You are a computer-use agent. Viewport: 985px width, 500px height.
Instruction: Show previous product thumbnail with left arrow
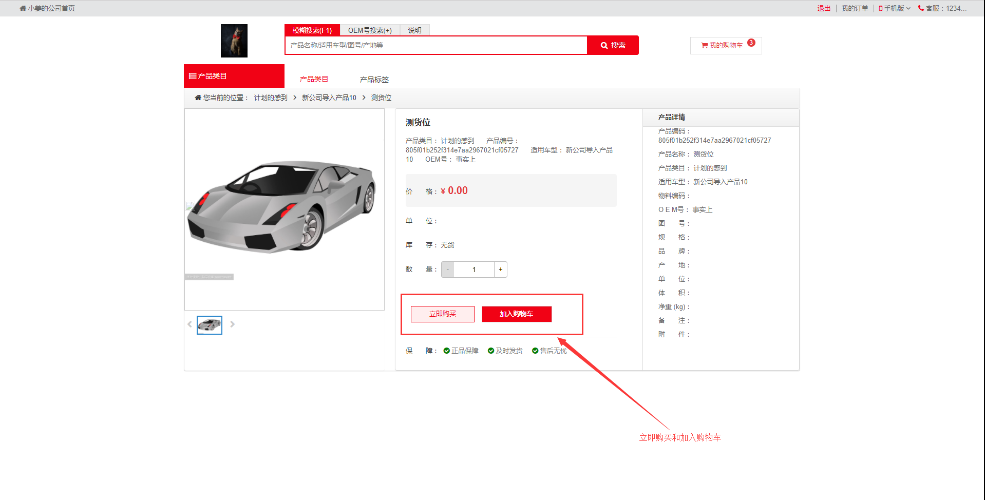coord(190,324)
